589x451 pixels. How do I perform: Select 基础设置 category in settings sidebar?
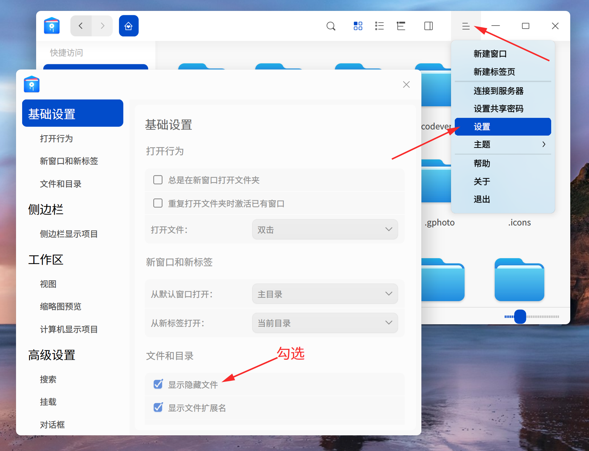click(73, 113)
